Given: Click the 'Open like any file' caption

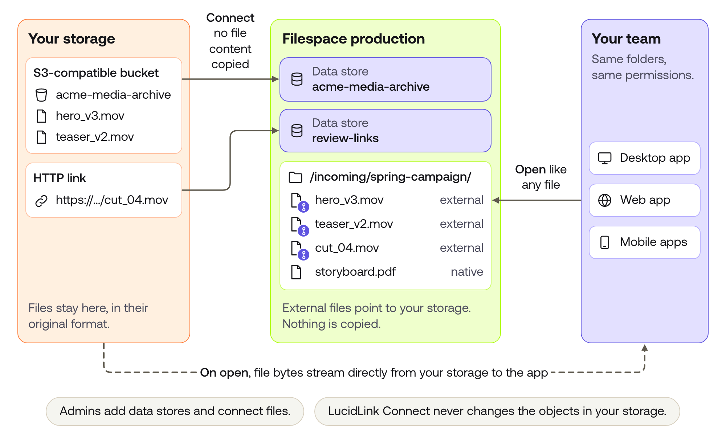Looking at the screenshot, I should (x=541, y=177).
